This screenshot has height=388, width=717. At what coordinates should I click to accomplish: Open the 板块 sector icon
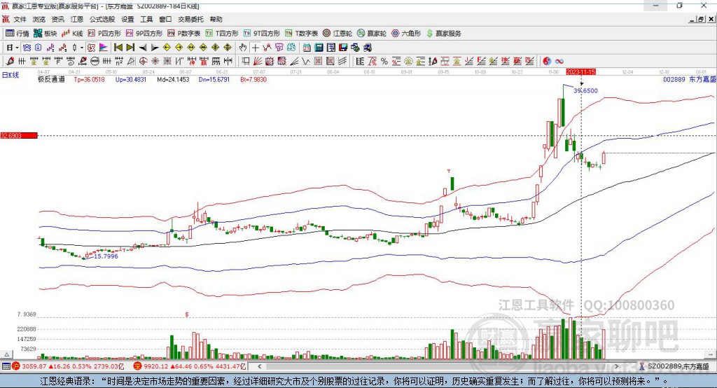tap(46, 34)
